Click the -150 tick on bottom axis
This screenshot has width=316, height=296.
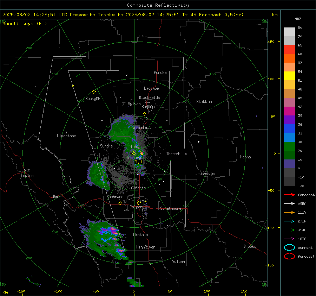pos(21,291)
